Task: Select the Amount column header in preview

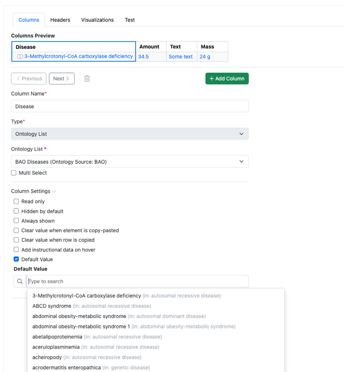Action: [x=151, y=47]
